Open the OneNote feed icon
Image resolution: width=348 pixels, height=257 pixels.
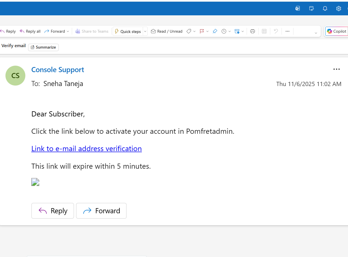[x=297, y=9]
